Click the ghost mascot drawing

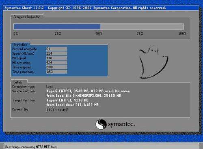tap(154, 62)
